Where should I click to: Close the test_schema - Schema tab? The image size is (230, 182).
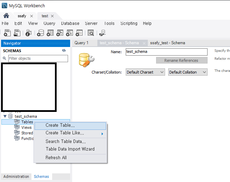(144, 43)
